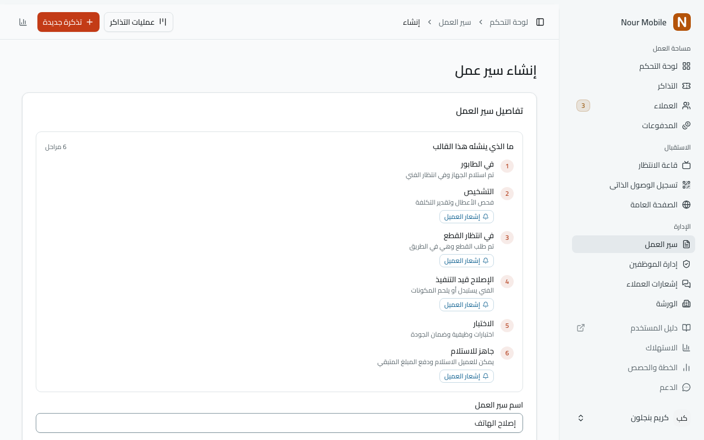Click إنشاء in the breadcrumb

click(411, 22)
